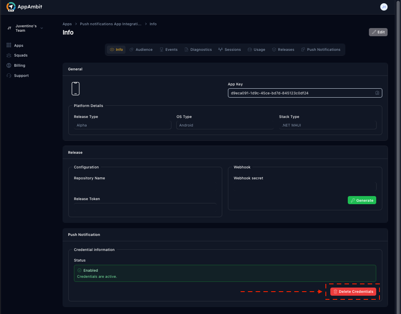Click the Apps breadcrumb link
Image resolution: width=401 pixels, height=314 pixels.
(67, 24)
